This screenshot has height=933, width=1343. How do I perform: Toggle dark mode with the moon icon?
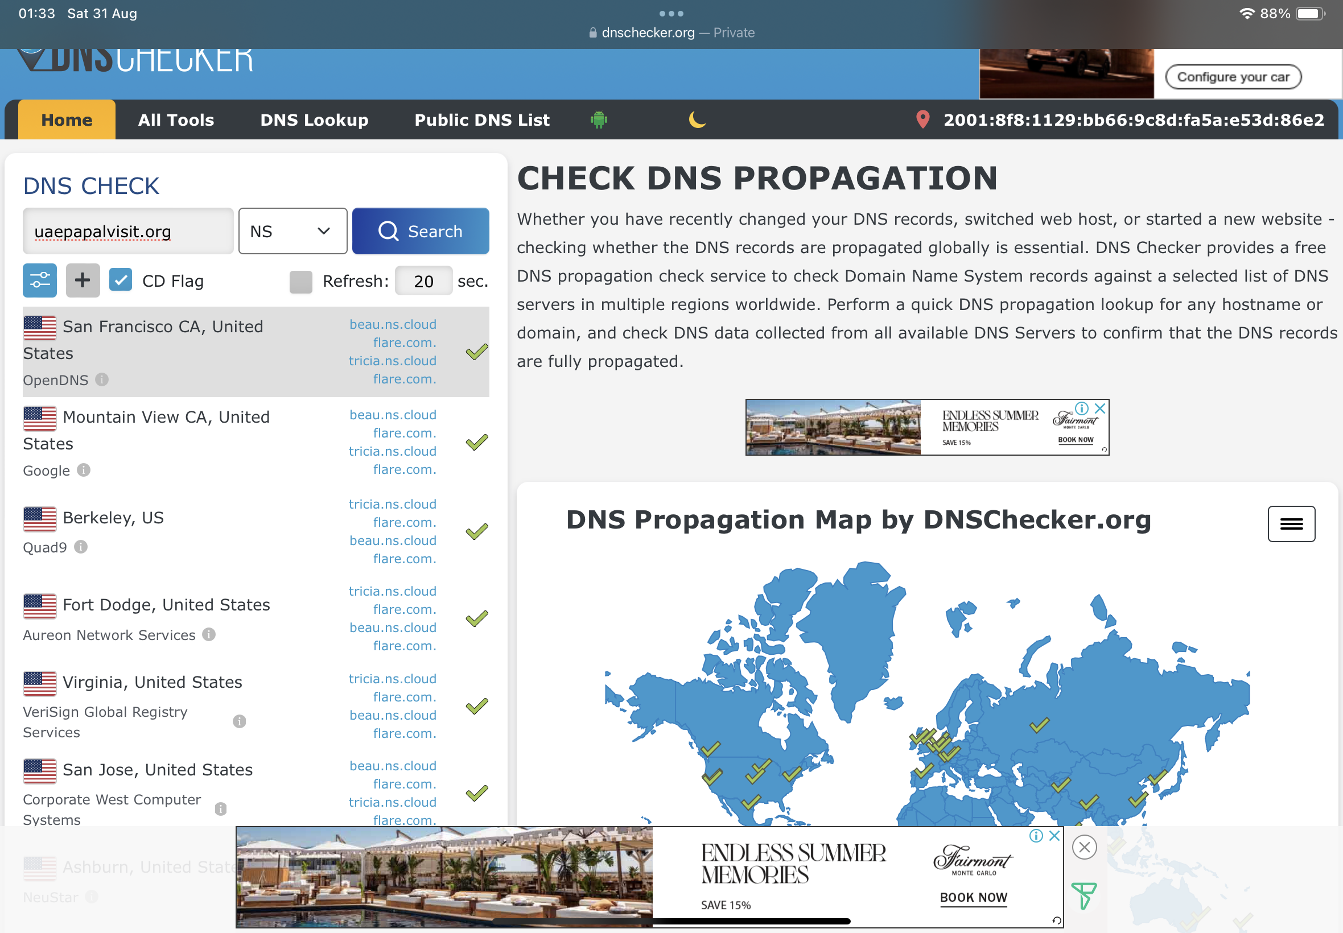pos(697,120)
